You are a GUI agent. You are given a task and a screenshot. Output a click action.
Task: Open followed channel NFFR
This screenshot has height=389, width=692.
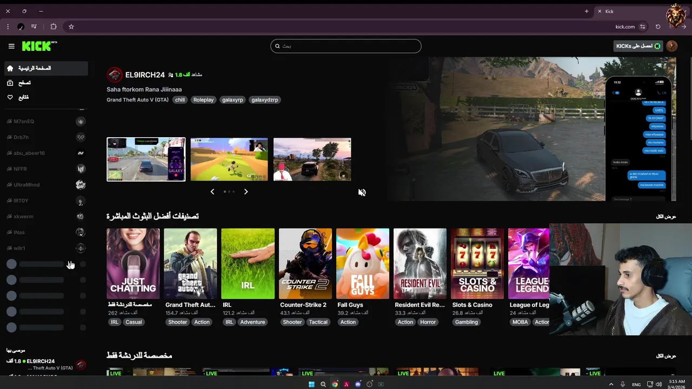(x=46, y=169)
